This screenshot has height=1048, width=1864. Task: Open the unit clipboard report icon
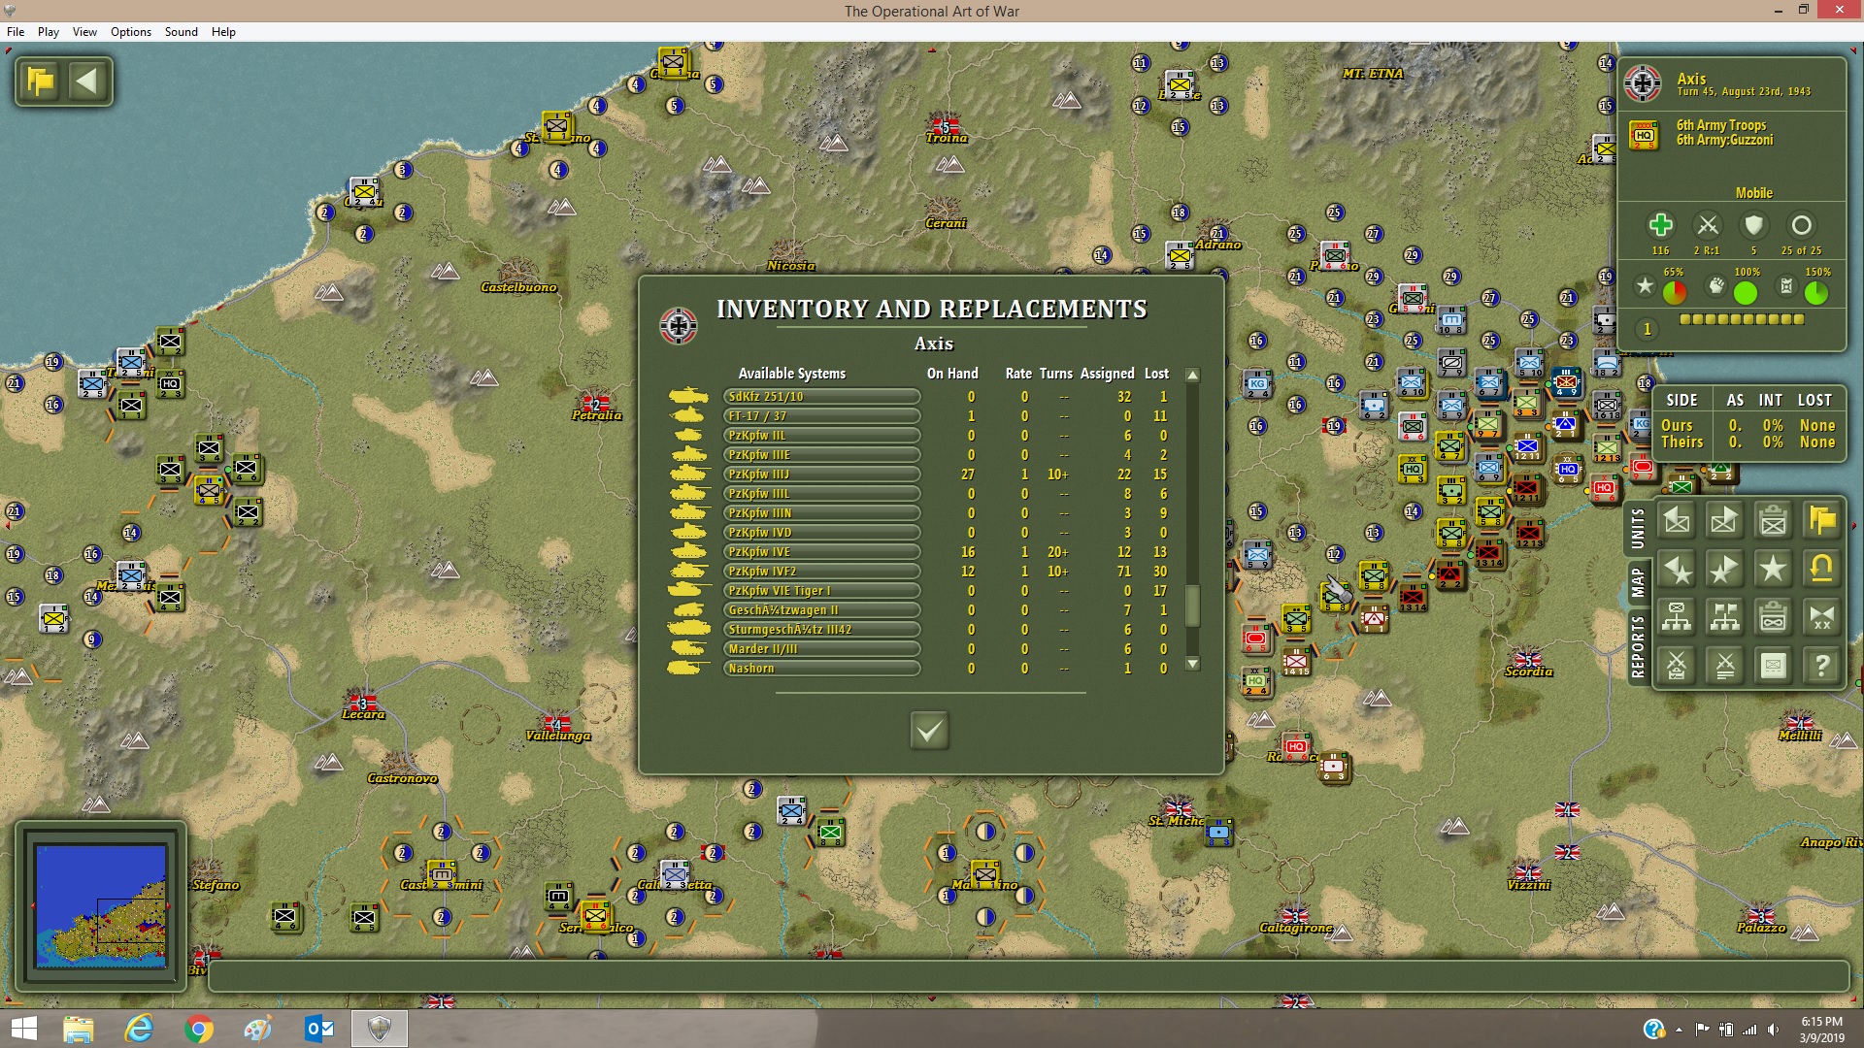point(1774,521)
